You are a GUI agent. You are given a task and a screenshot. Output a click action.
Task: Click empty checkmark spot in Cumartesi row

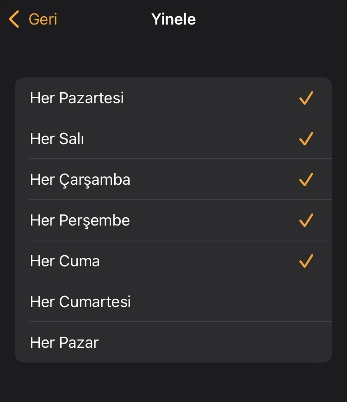point(306,301)
